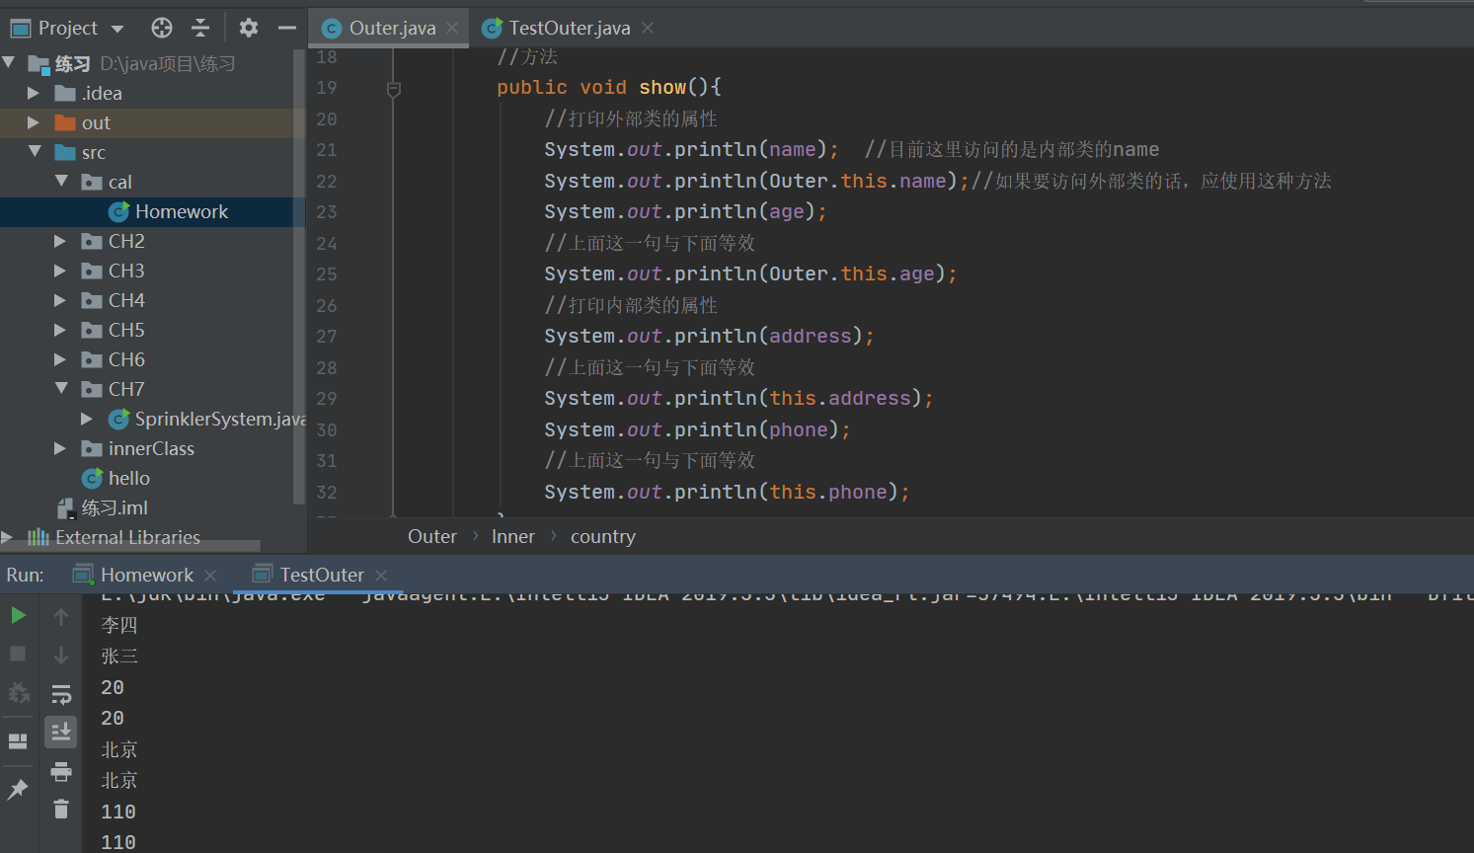Viewport: 1474px width, 853px height.
Task: Open Project panel settings gear
Action: 249,28
